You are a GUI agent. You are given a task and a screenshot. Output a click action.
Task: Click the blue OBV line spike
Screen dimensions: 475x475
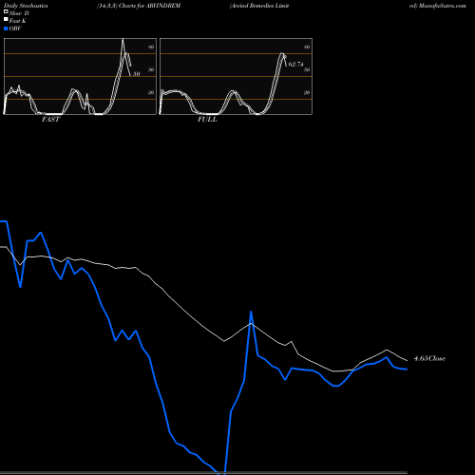click(x=251, y=312)
